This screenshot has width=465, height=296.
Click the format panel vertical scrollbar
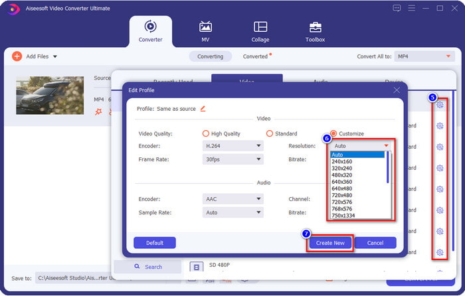click(453, 171)
